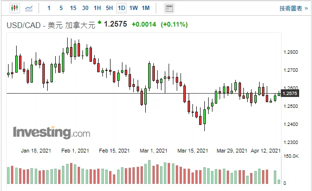Image resolution: width=312 pixels, height=191 pixels.
Task: Select the 30 minute interval
Action: [85, 8]
